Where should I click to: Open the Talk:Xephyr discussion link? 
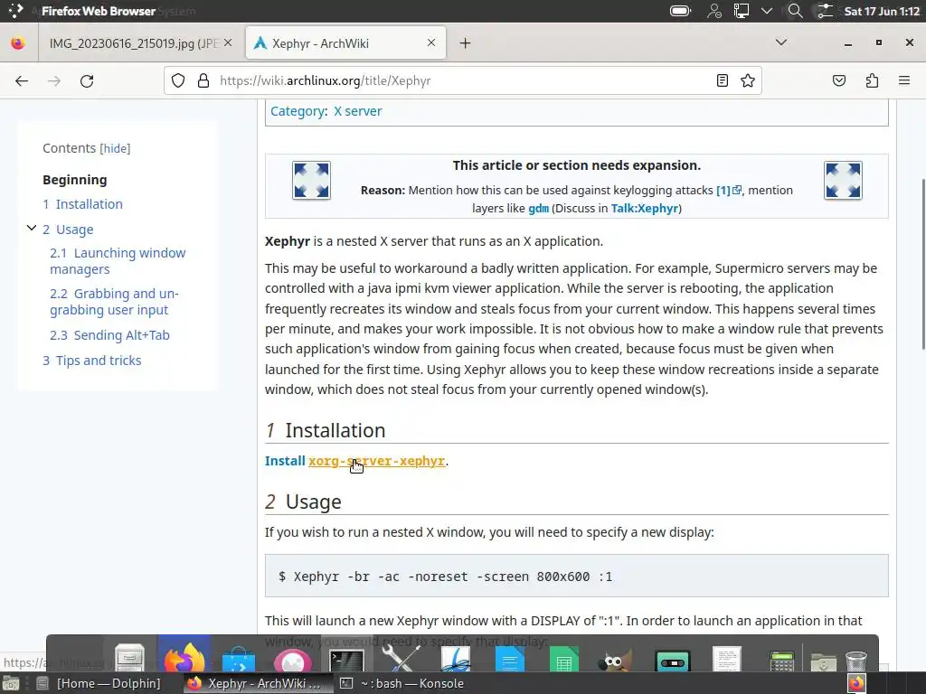coord(644,208)
